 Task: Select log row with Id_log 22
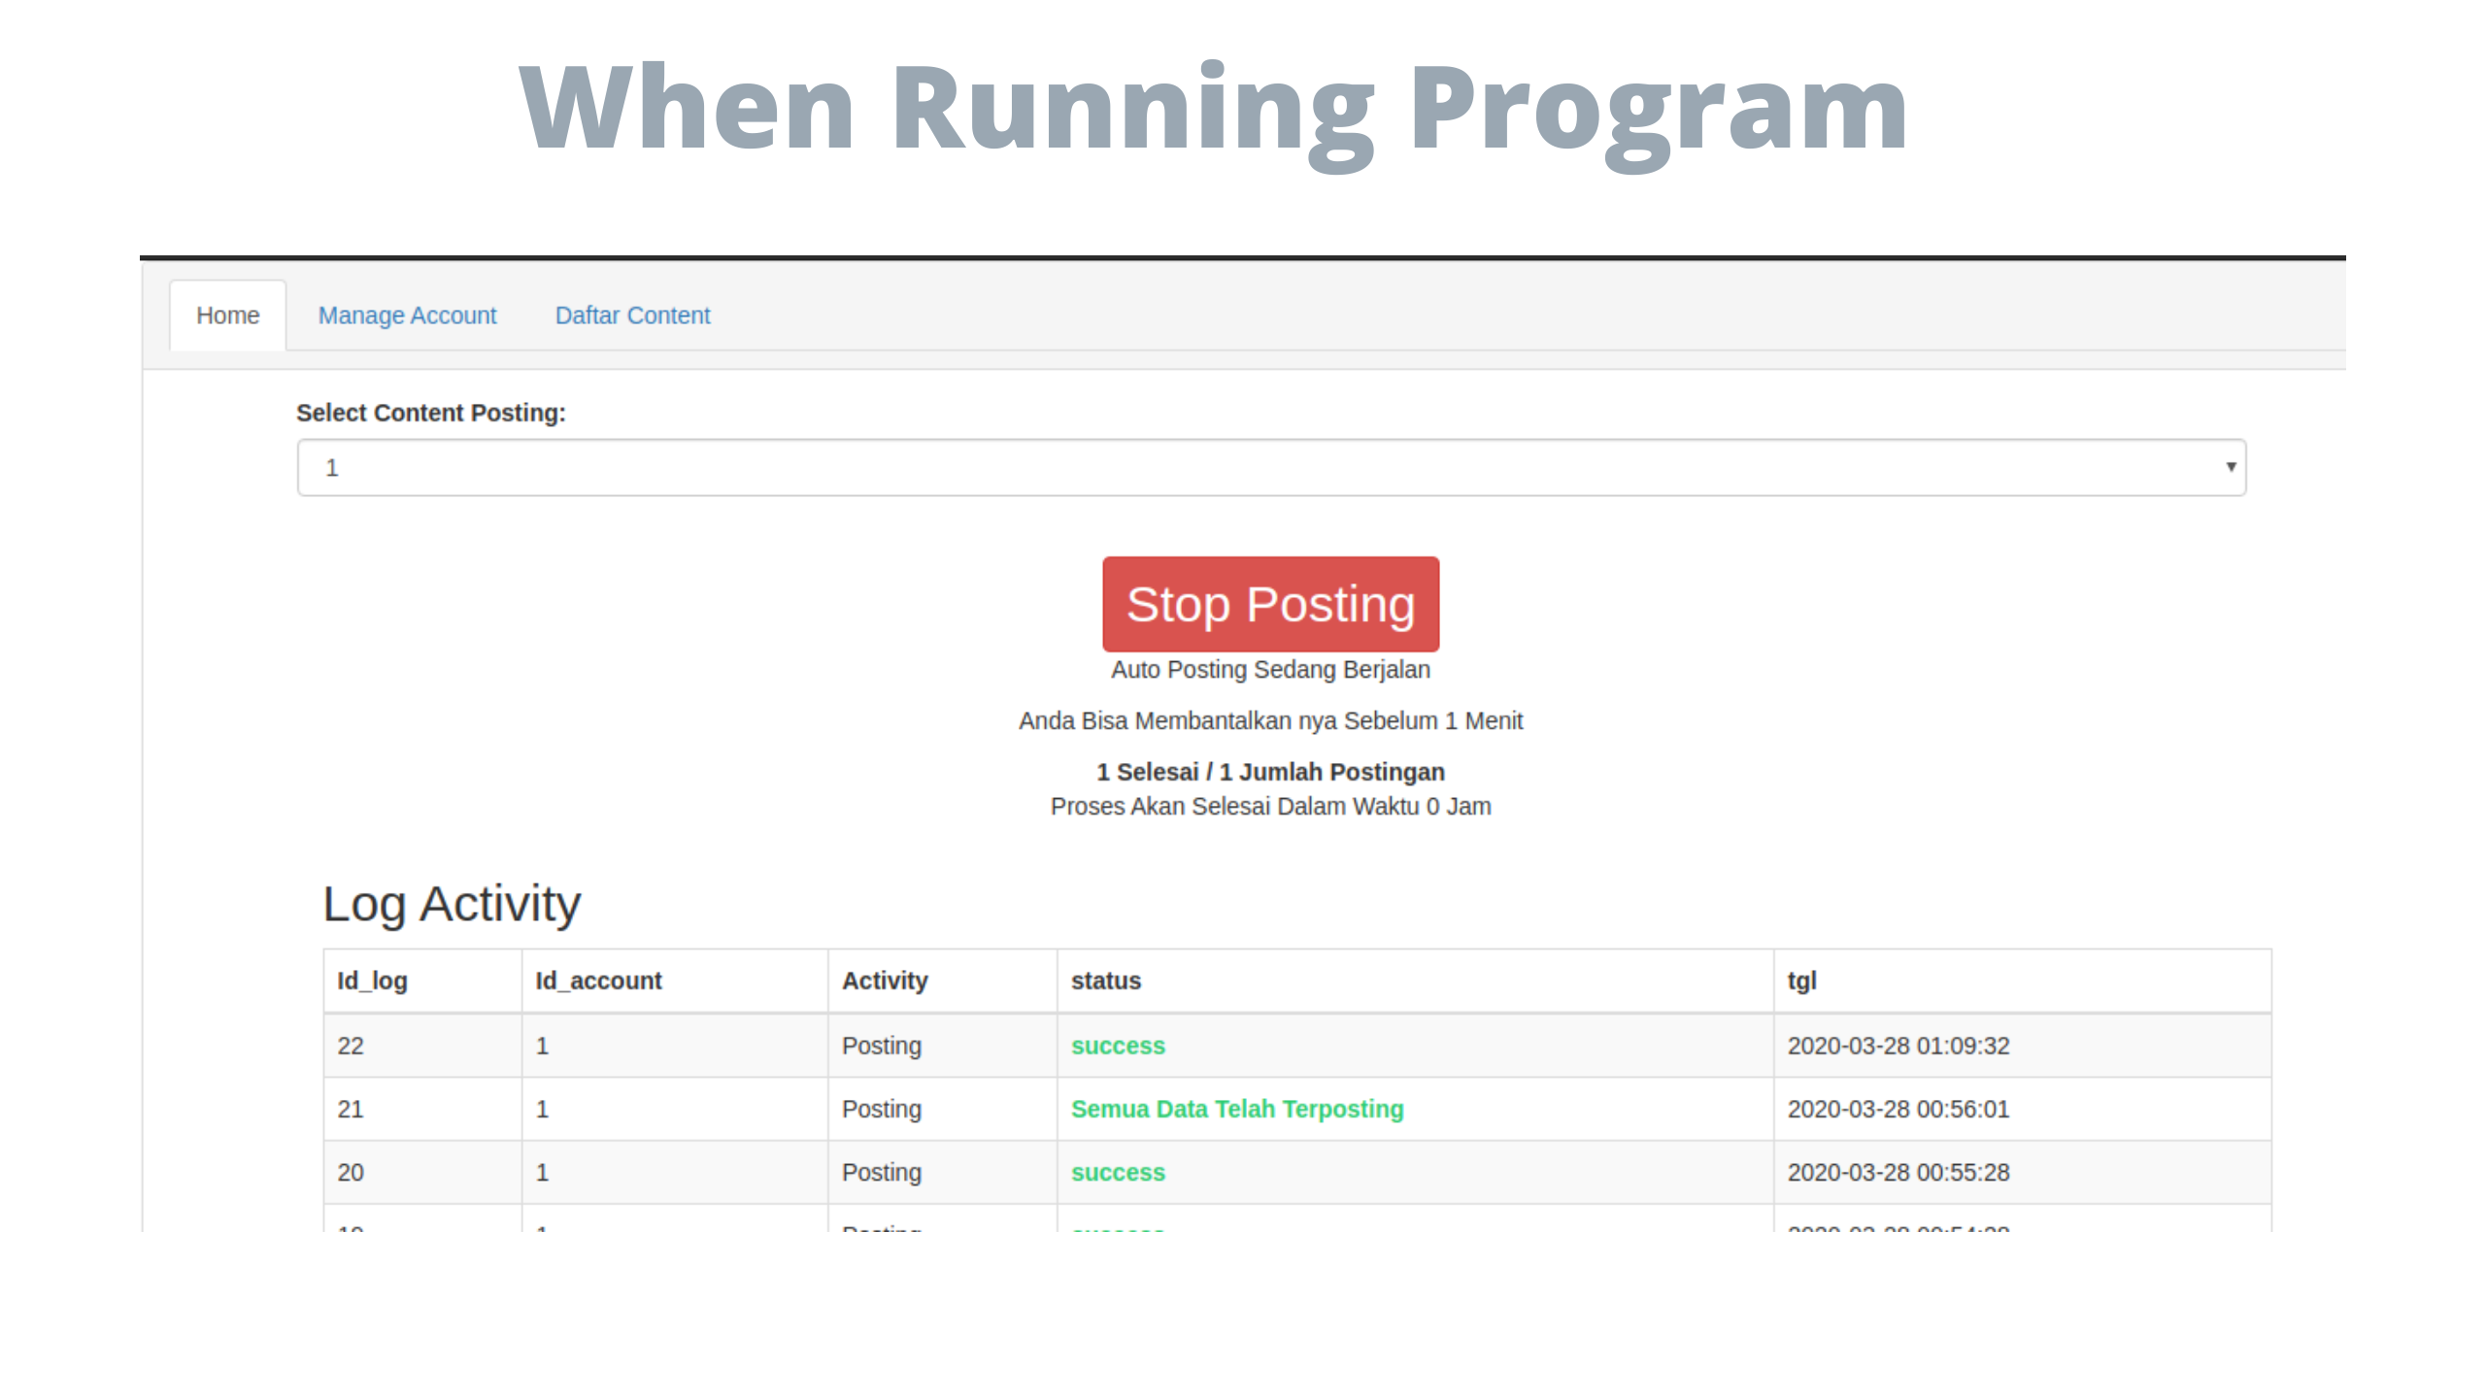click(351, 1046)
